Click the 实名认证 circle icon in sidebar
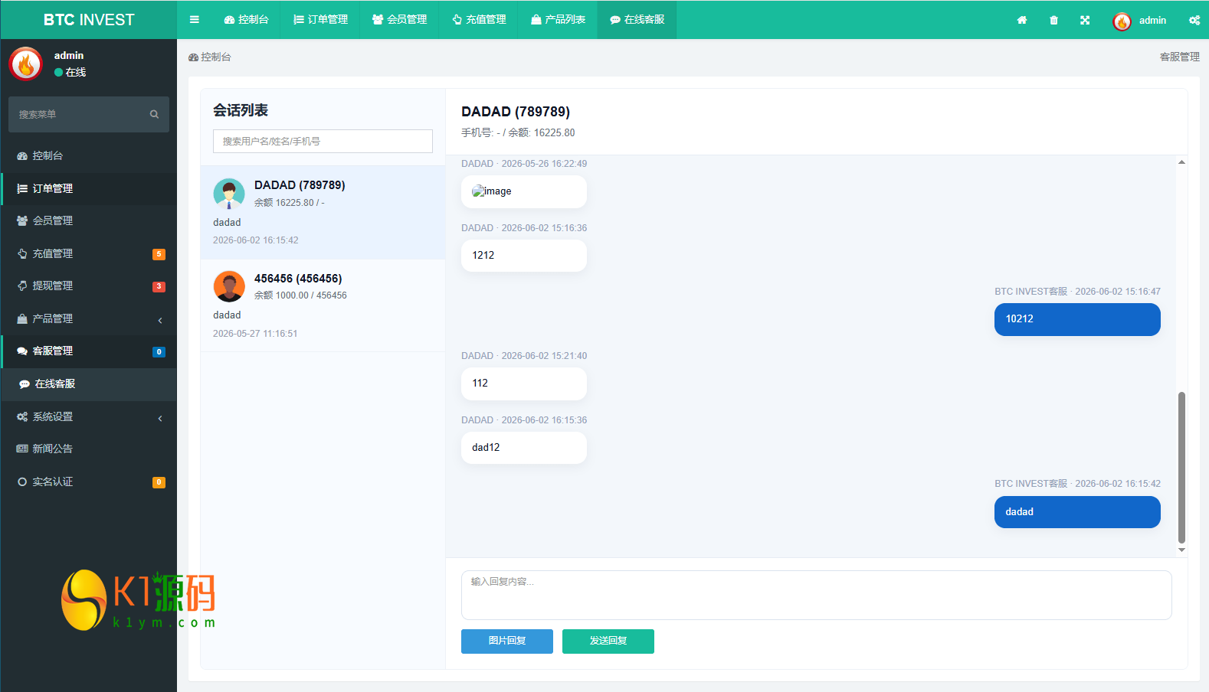The image size is (1209, 692). 22,481
